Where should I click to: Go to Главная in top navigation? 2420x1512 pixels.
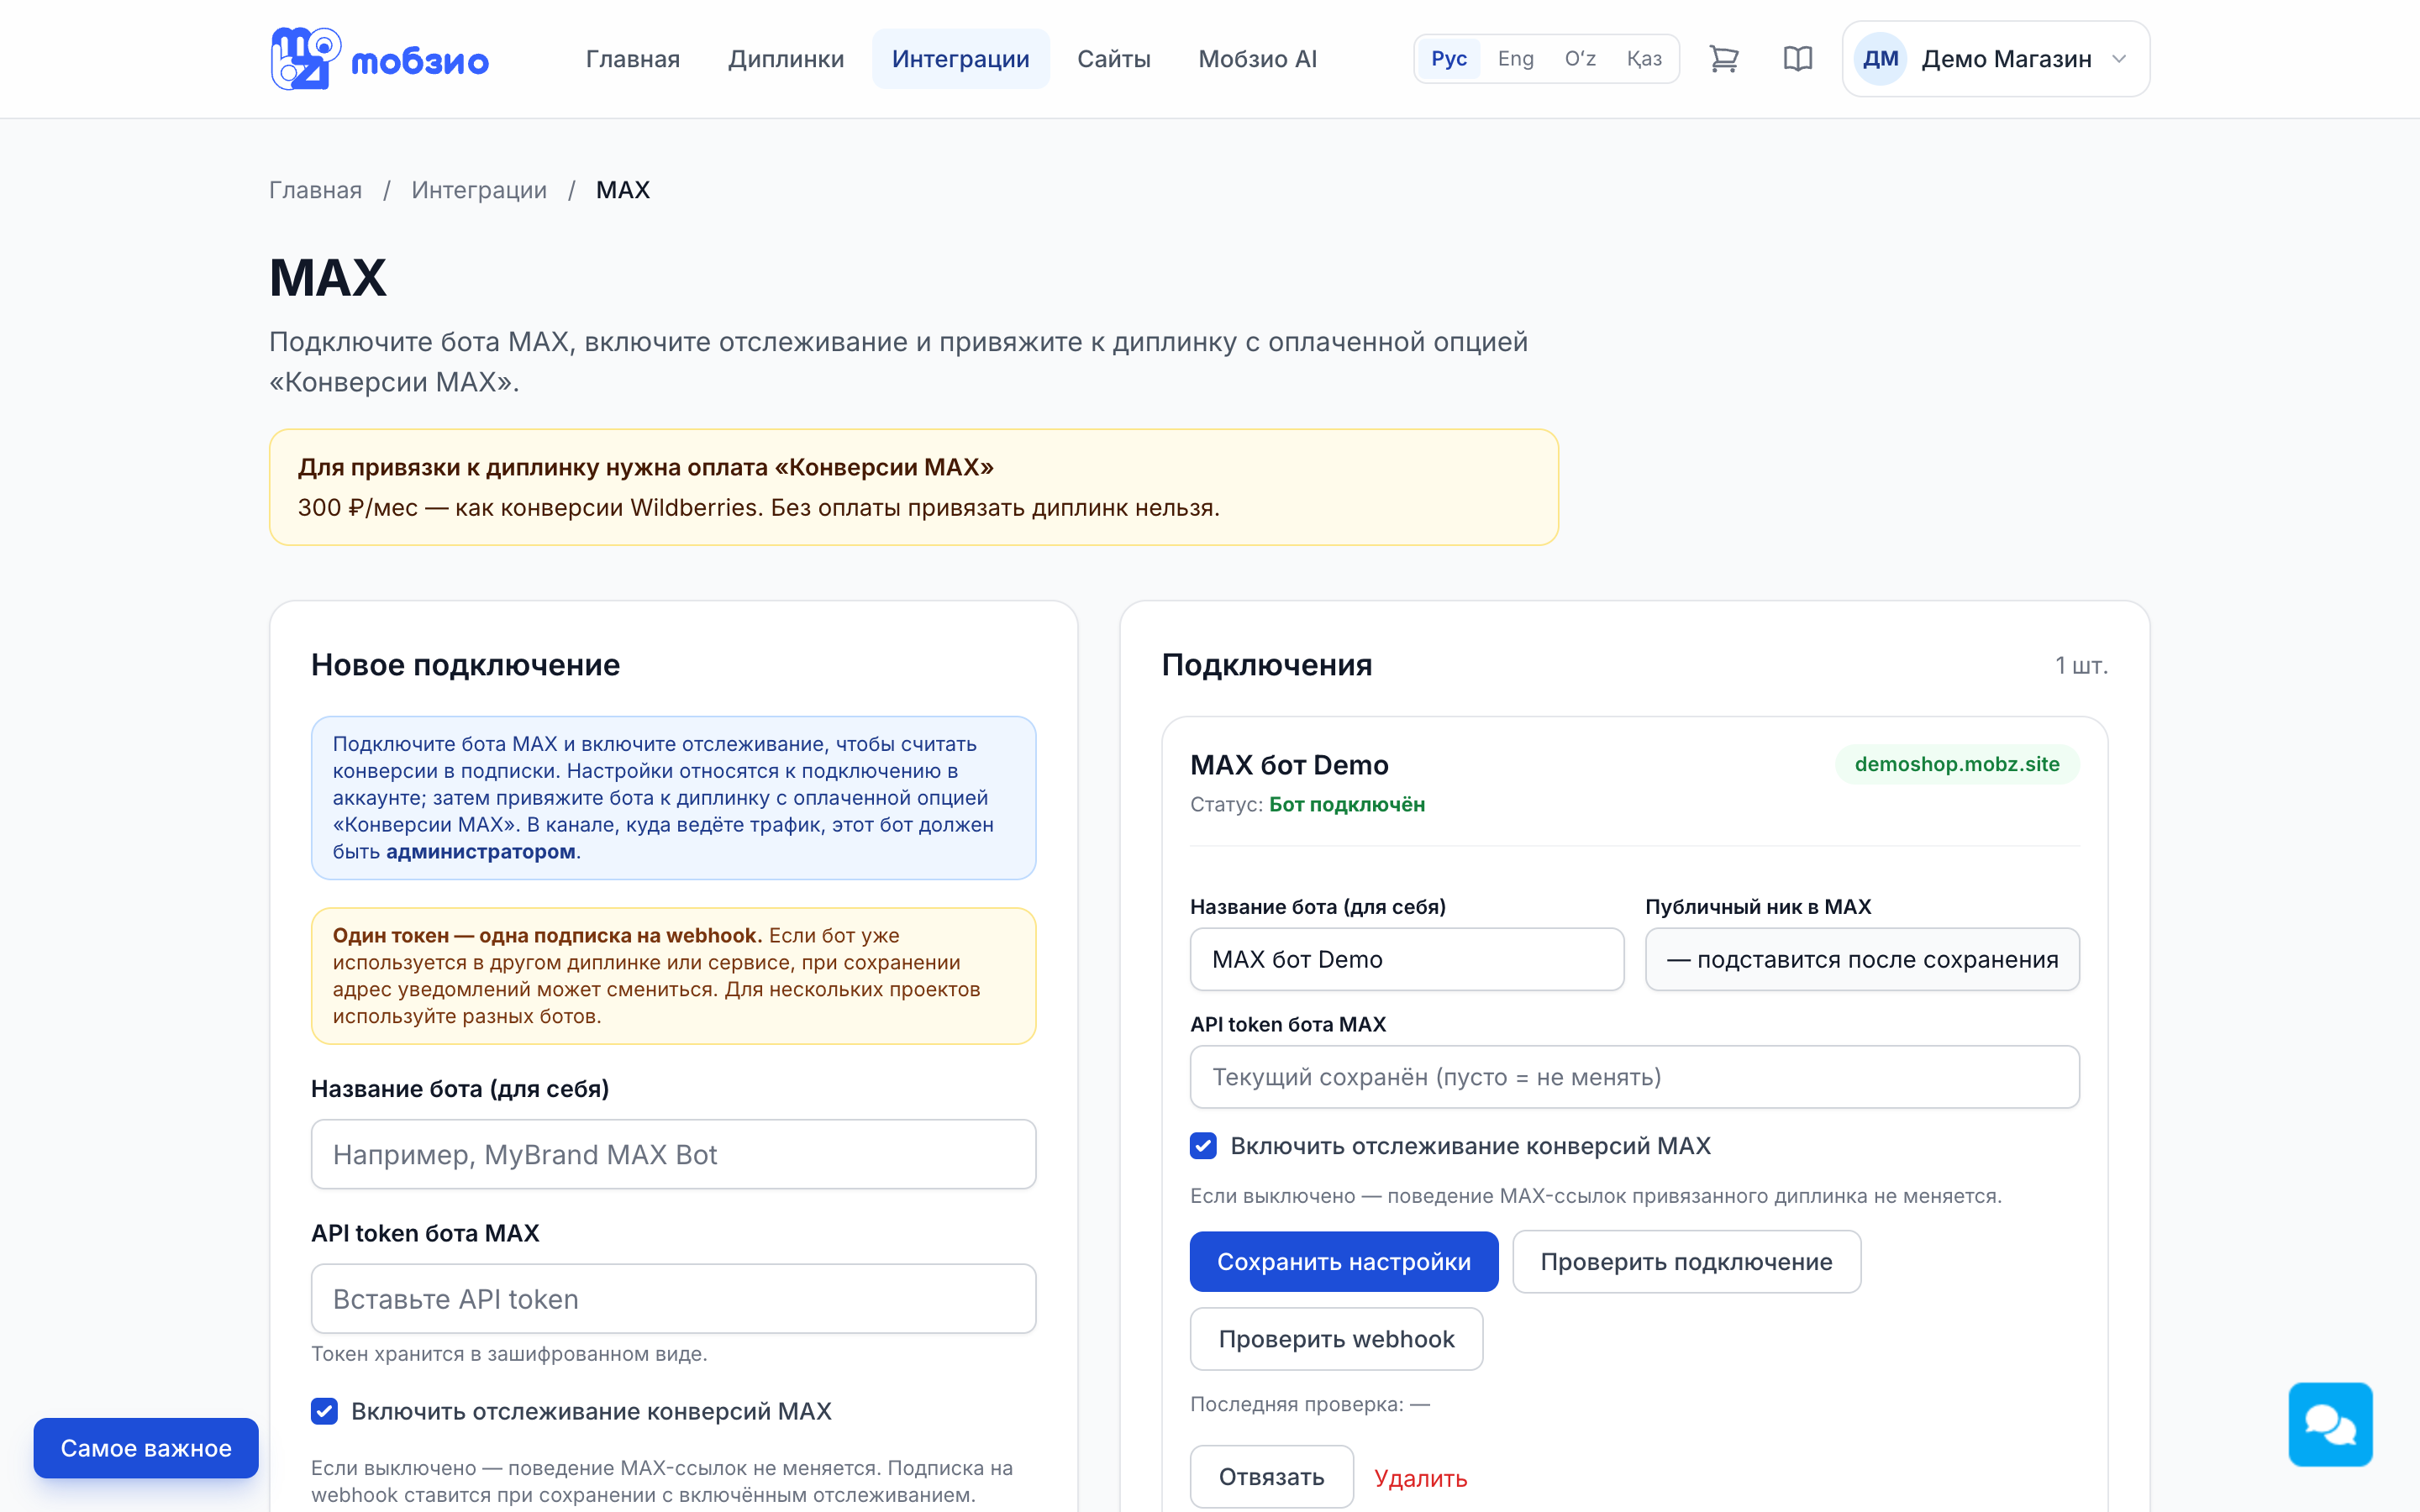(632, 59)
